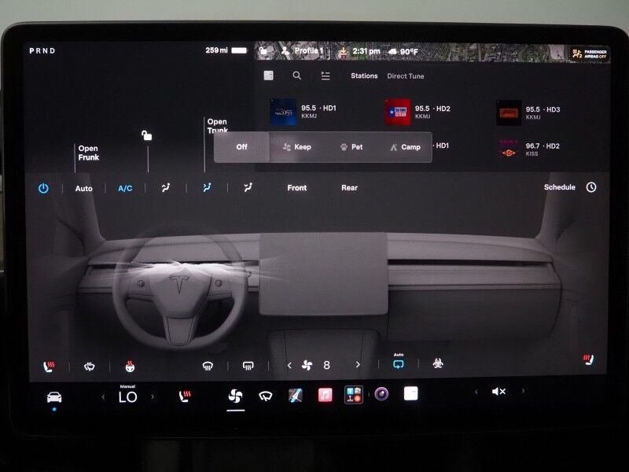Open the media list/queue icon
629x472 pixels.
pyautogui.click(x=326, y=76)
